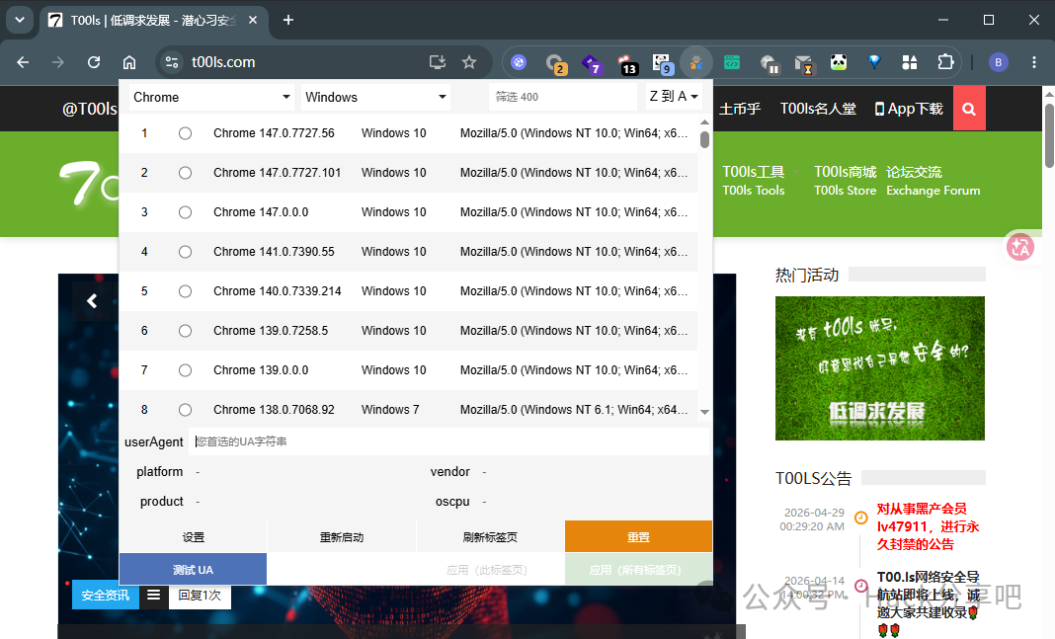Screen dimensions: 1055x639
Task: Open the blue diamond extension icon
Action: pos(874,62)
